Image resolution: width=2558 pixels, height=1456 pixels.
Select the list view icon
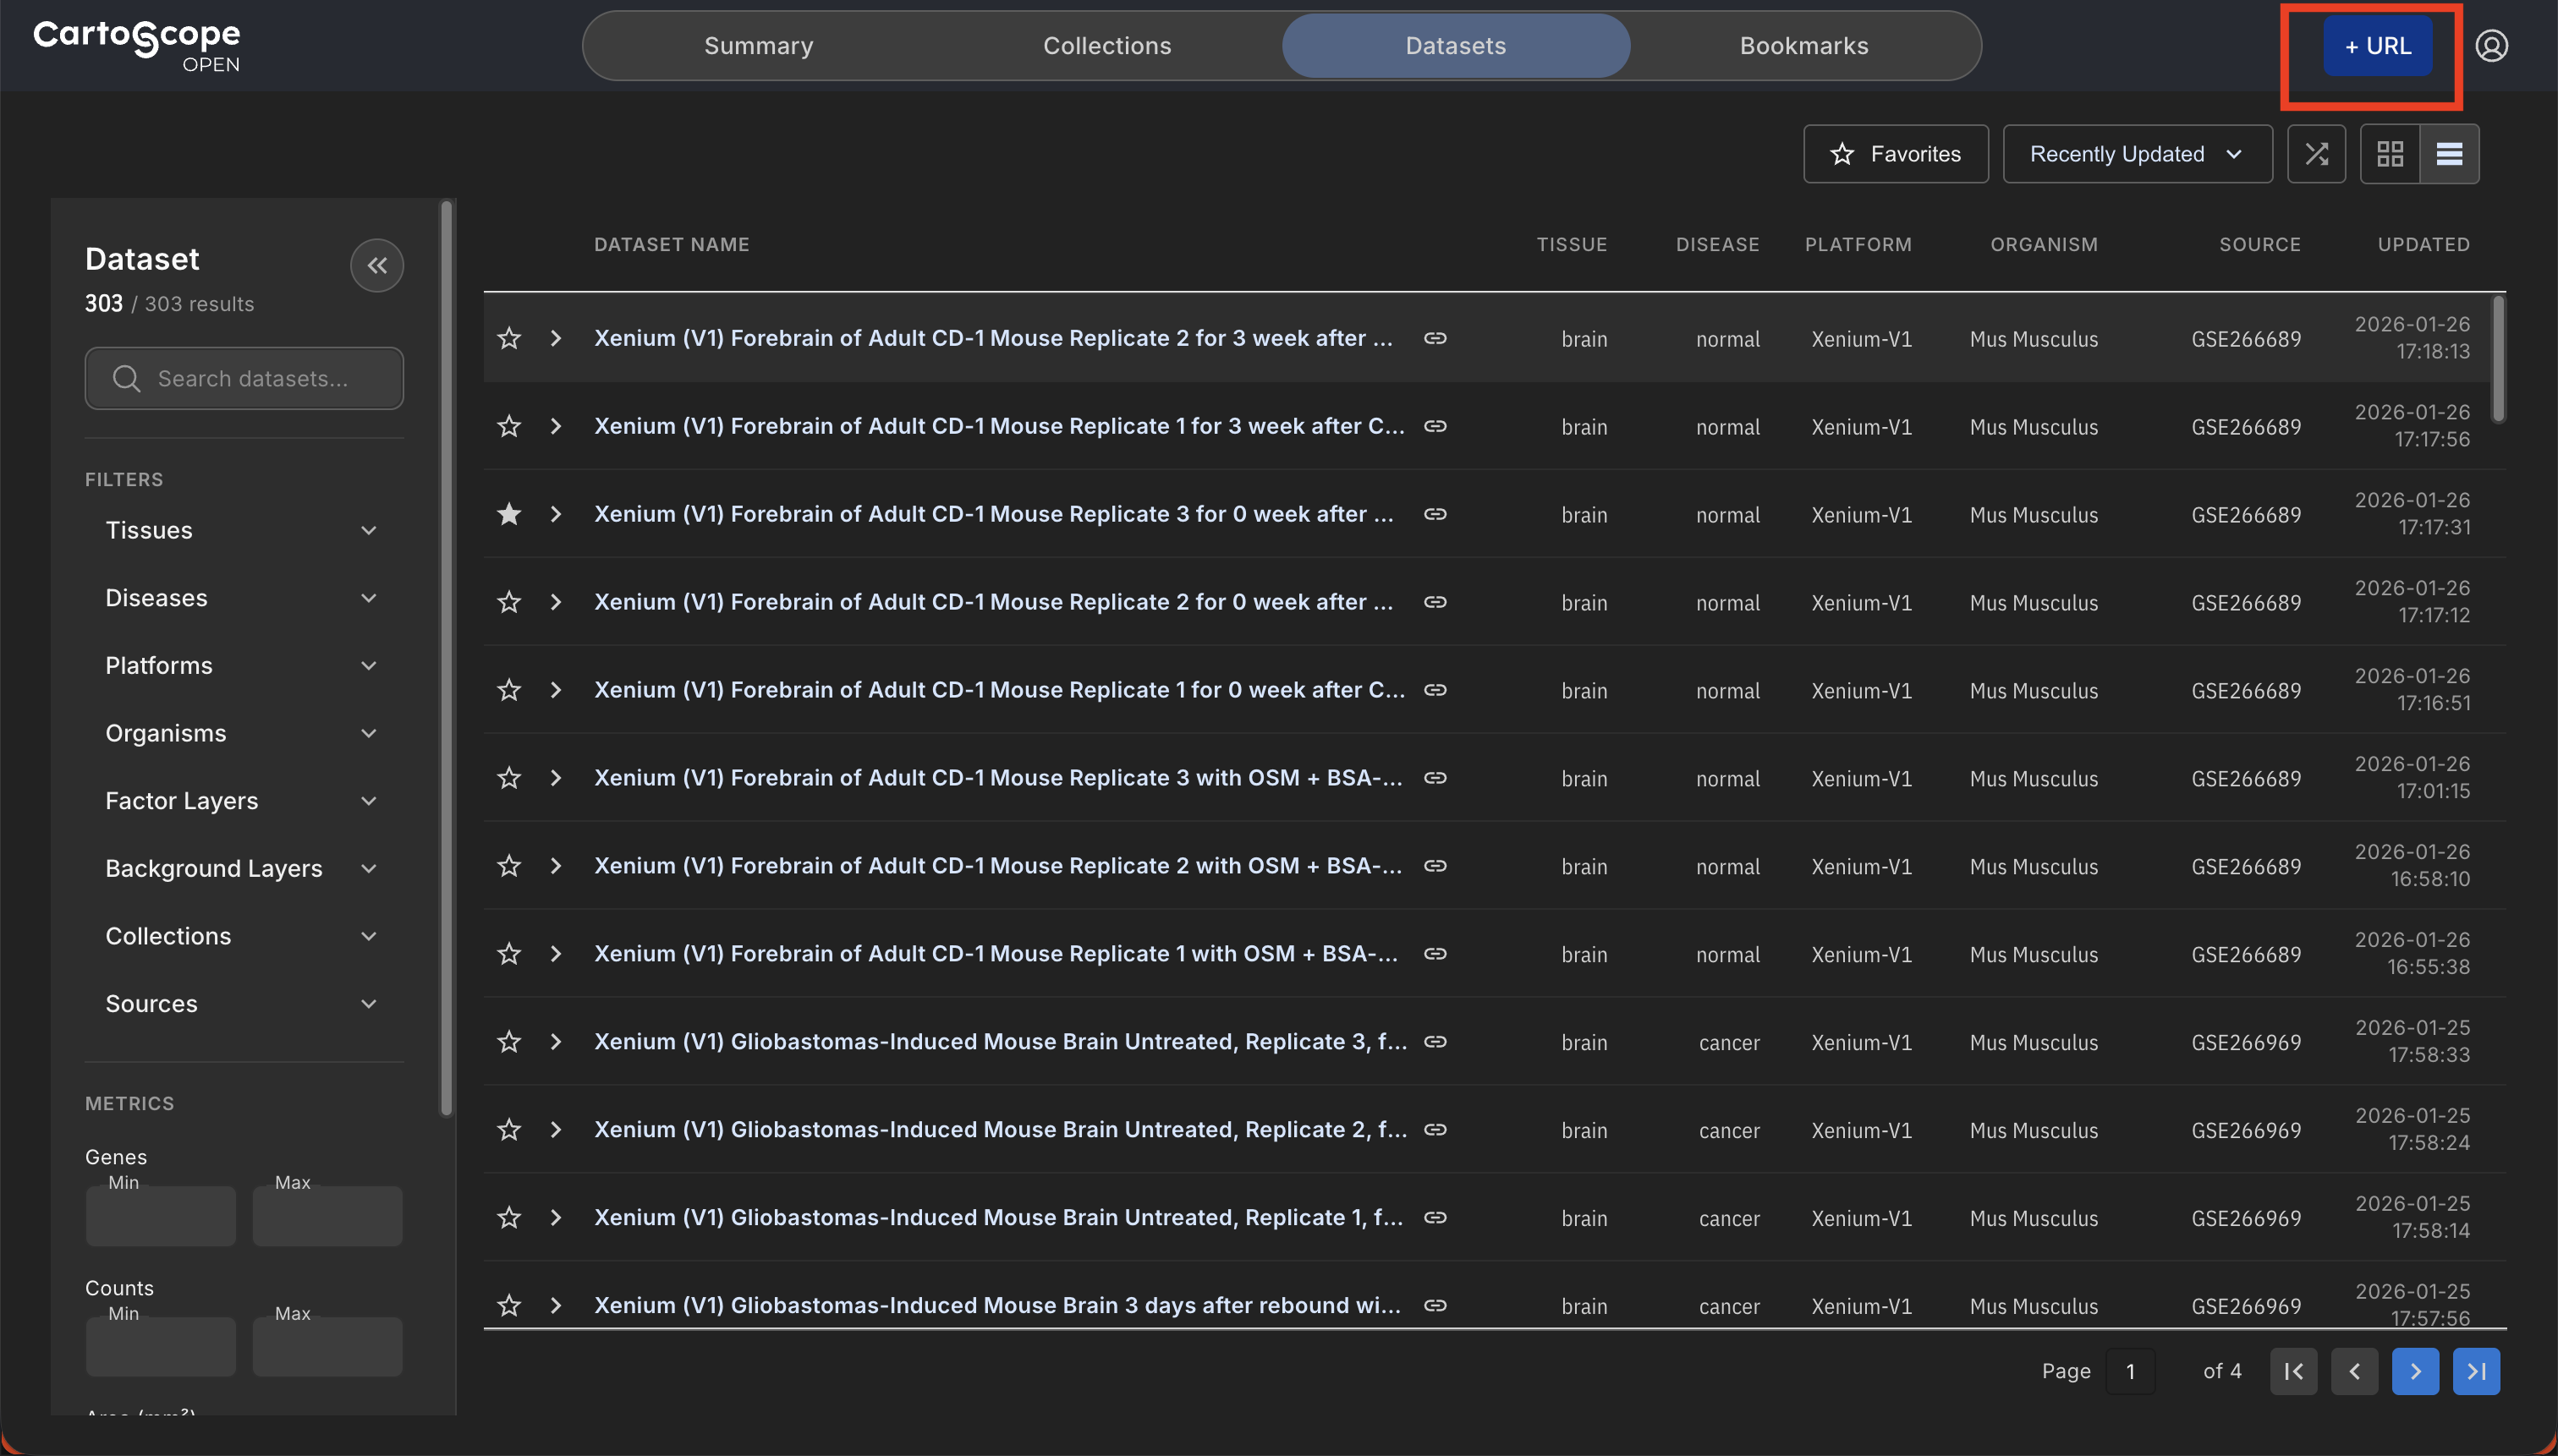coord(2450,153)
